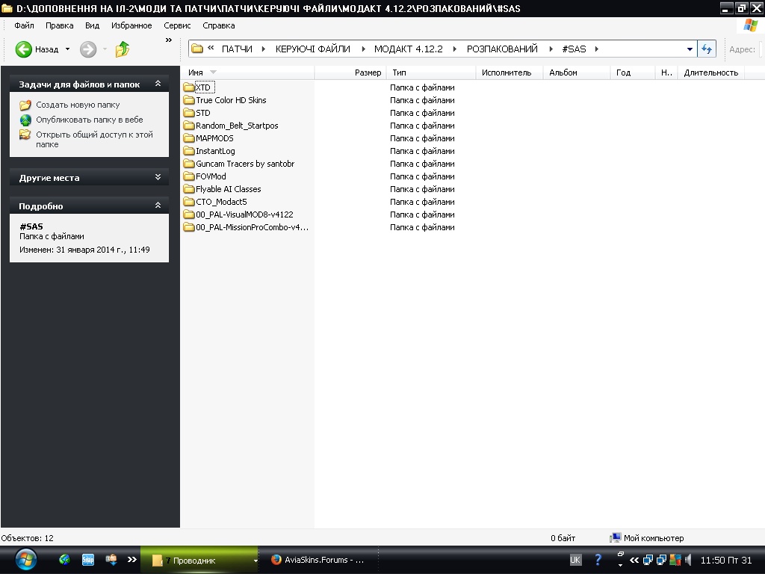Sort by the Имя column header
765x574 pixels.
click(247, 72)
